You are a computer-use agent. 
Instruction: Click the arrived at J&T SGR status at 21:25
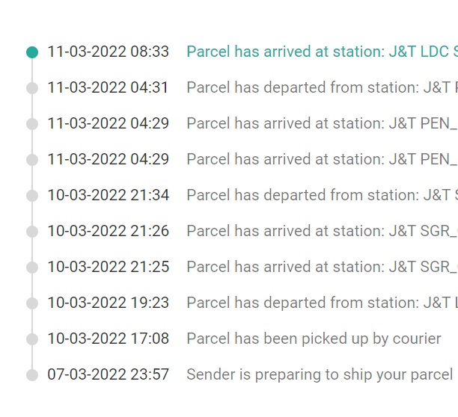[x=323, y=267]
